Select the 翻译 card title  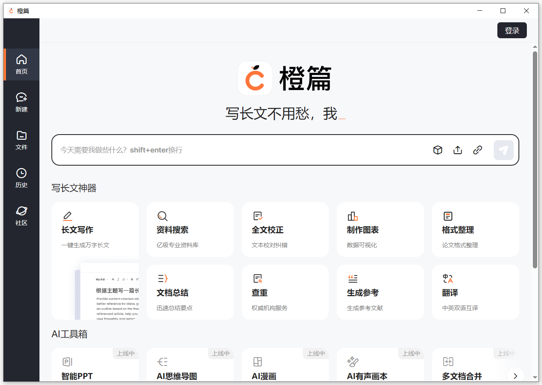click(x=450, y=293)
